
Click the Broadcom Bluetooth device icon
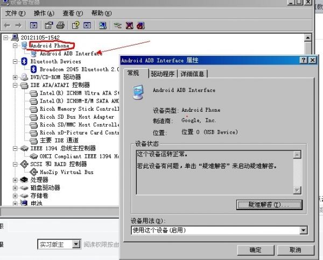tap(33, 69)
